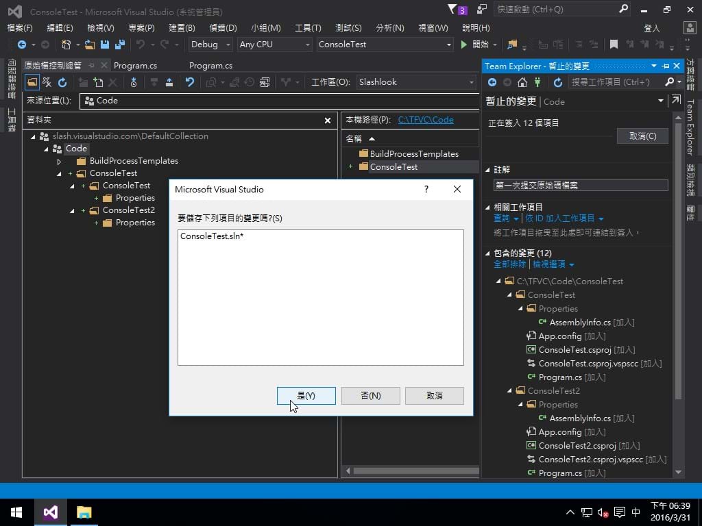Viewport: 702px width, 526px height.
Task: Click the 全部排除 link
Action: 509,264
